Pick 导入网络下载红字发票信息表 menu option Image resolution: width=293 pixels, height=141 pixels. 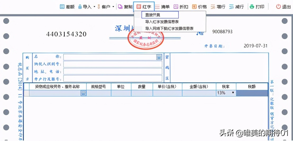169,28
